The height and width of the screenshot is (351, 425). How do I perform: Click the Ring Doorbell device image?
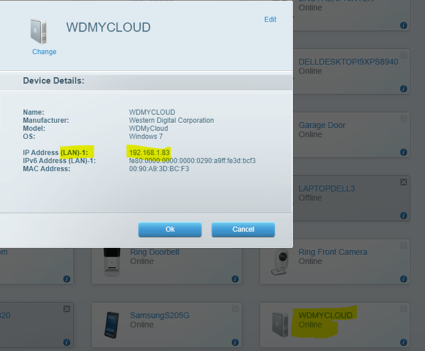coord(112,262)
